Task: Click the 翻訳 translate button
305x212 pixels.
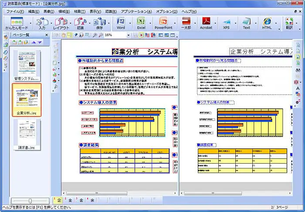Action: pos(288,23)
